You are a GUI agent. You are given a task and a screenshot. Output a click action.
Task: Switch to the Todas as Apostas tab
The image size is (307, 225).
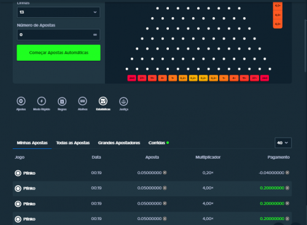click(x=73, y=143)
